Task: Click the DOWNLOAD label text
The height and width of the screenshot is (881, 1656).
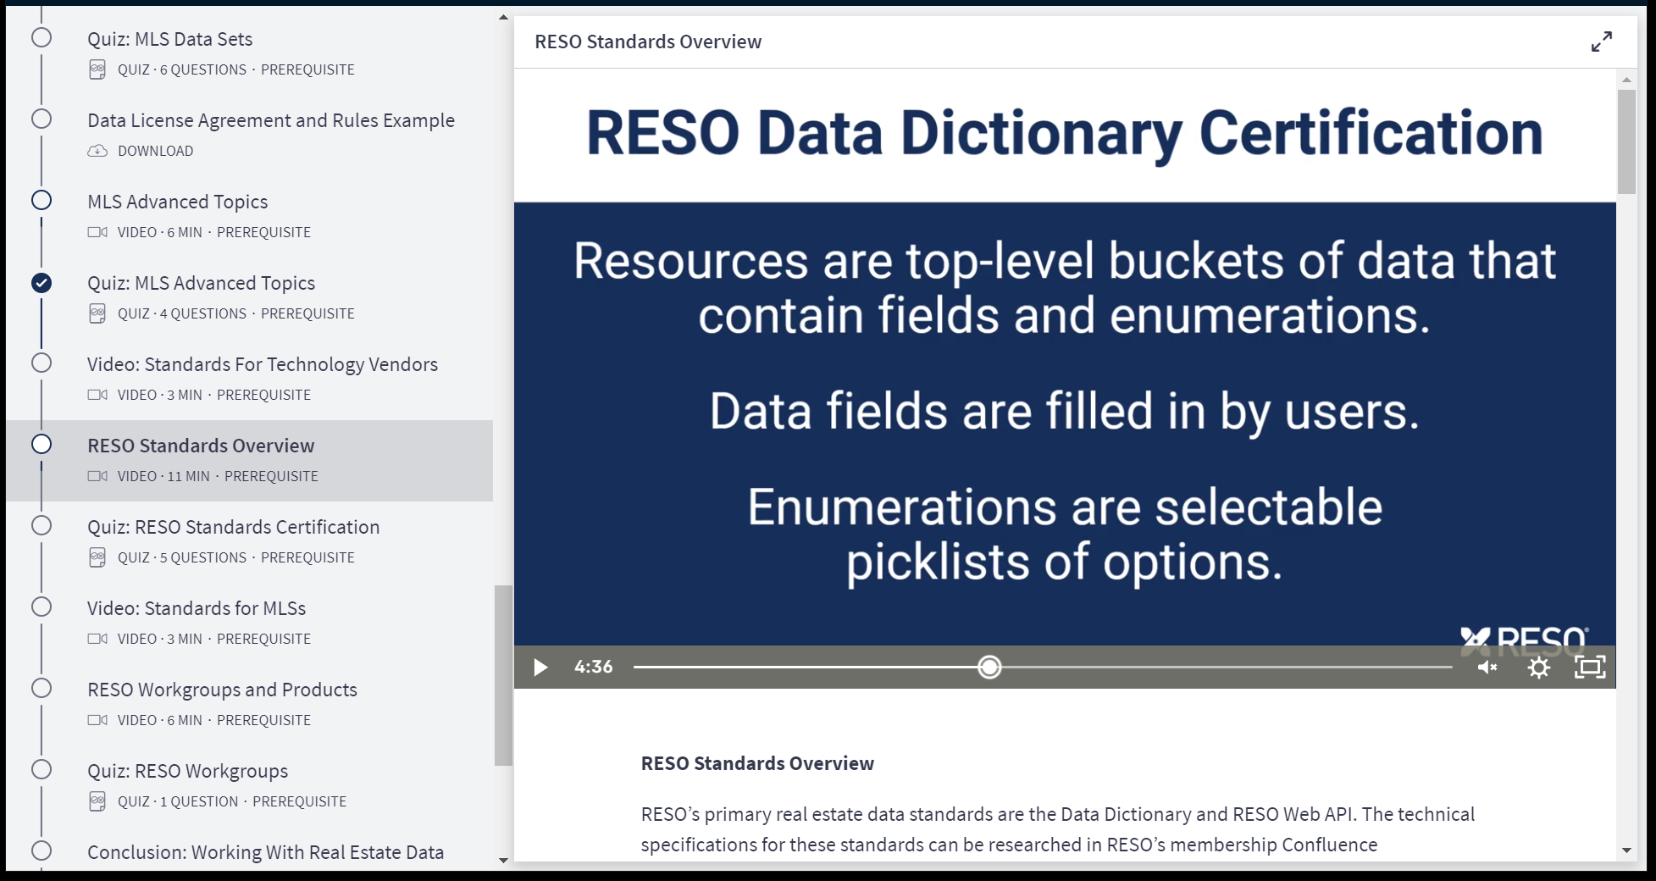Action: [x=155, y=151]
